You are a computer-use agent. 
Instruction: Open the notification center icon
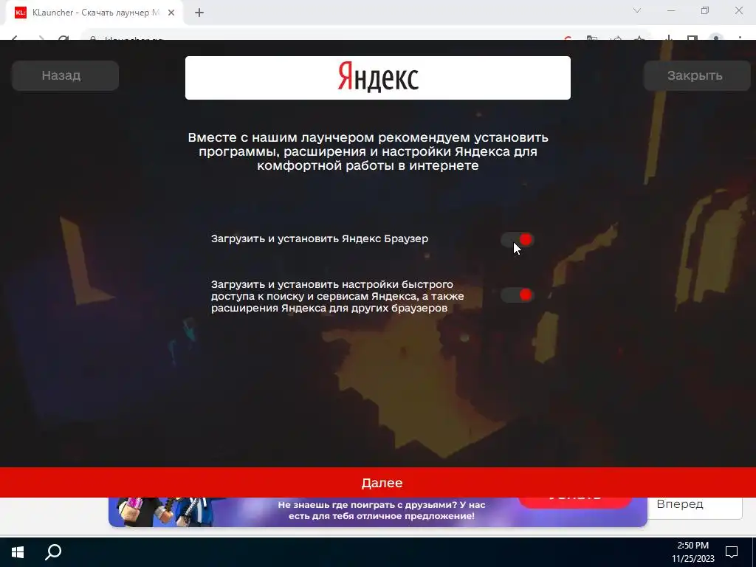pos(732,552)
